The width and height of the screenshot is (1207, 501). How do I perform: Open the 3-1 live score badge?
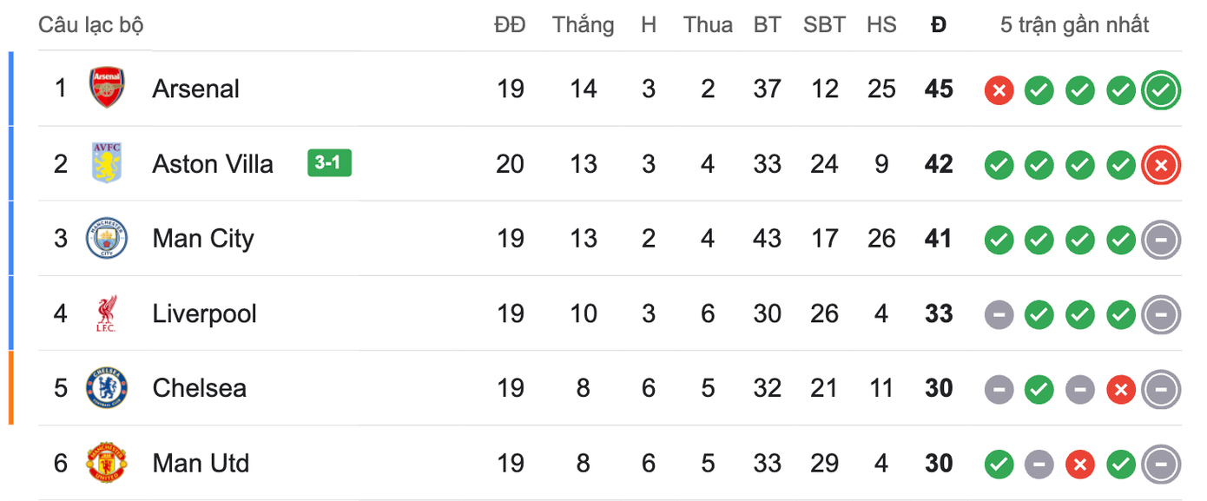(x=329, y=163)
